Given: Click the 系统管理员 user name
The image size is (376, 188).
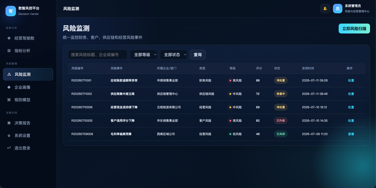Looking at the screenshot, I should point(353,6).
